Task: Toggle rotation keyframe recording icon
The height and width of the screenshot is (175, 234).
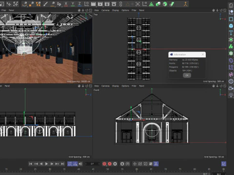Action: pyautogui.click(x=140, y=164)
